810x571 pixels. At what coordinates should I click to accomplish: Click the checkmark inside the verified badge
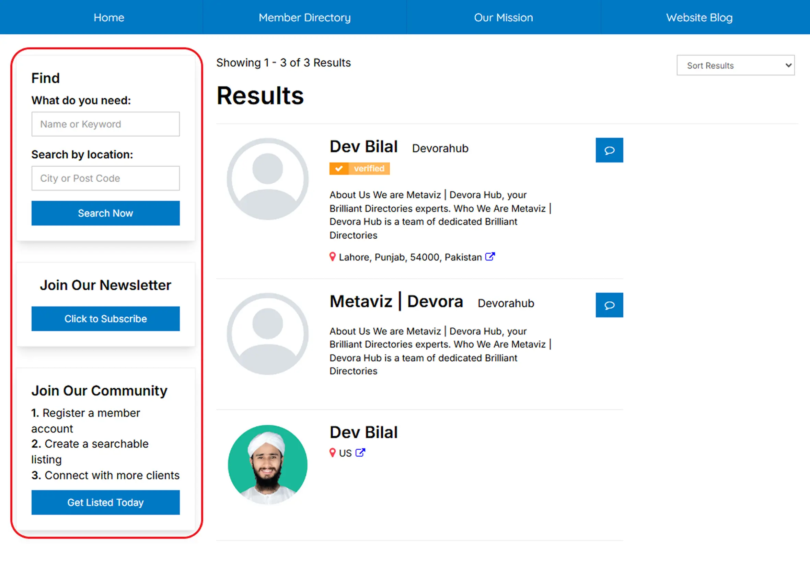pos(340,168)
